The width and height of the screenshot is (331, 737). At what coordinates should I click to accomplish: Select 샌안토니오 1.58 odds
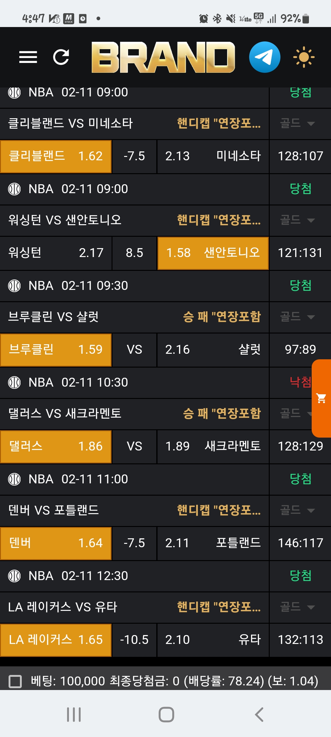pos(213,253)
